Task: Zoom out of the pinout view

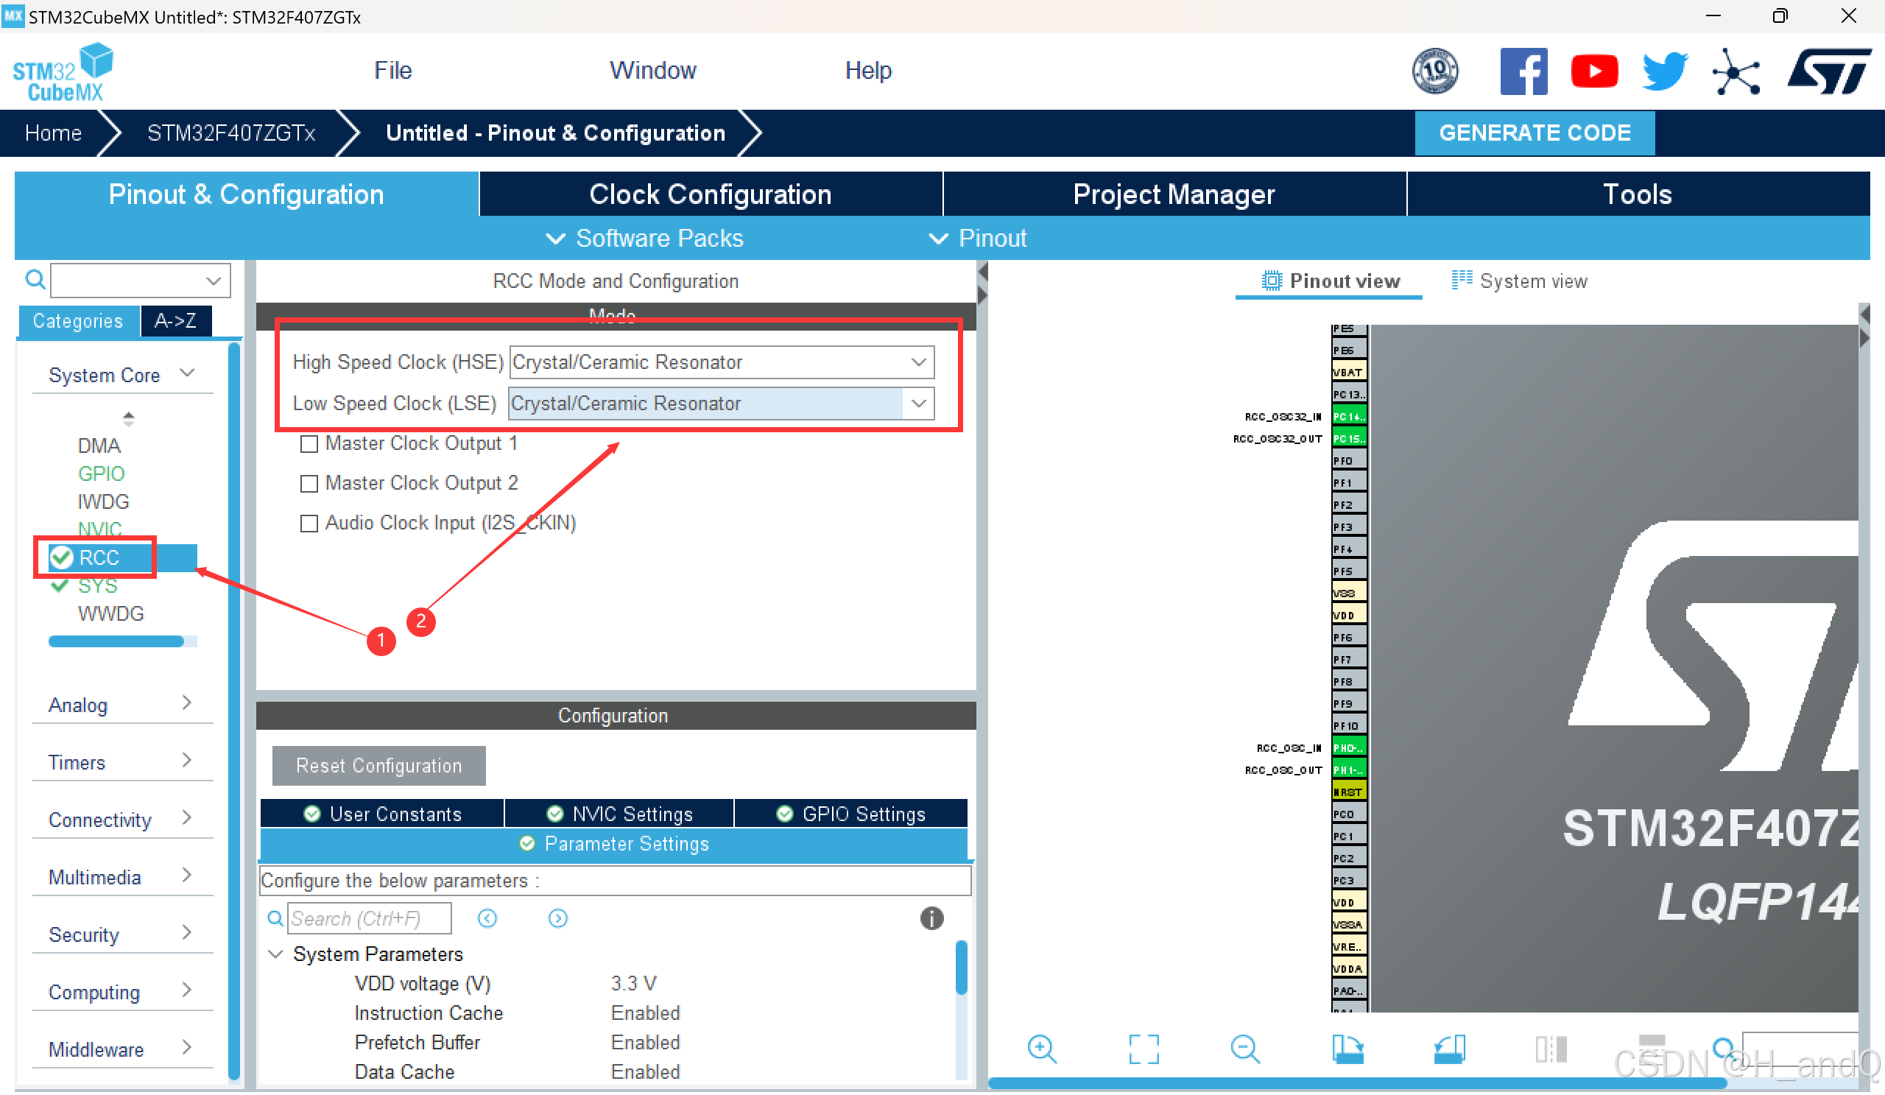Action: 1244,1049
